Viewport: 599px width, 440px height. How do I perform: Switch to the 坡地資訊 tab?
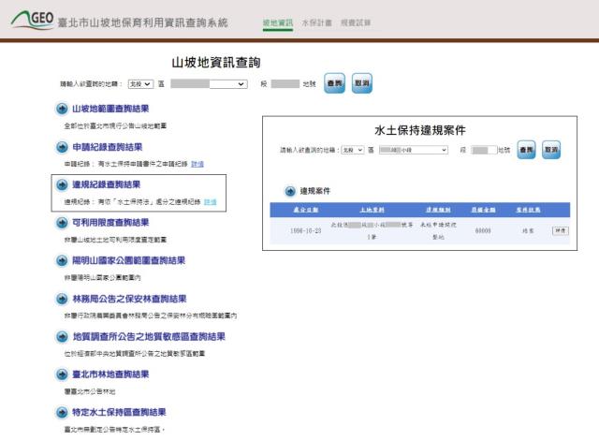point(278,22)
